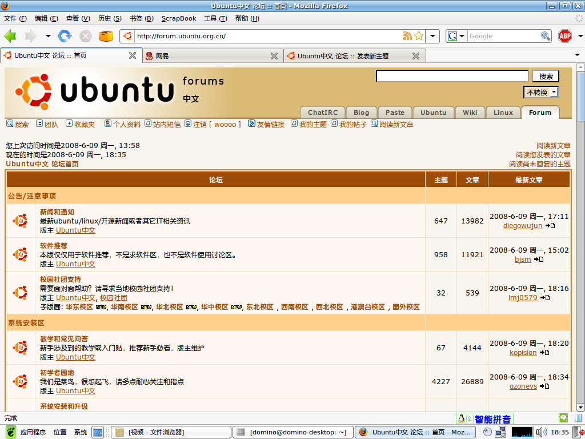Image resolution: width=585 pixels, height=439 pixels.
Task: Reload the page with the blue Reload icon
Action: click(x=65, y=36)
